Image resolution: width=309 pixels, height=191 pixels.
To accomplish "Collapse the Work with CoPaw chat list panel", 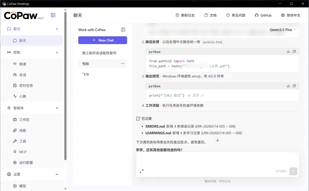I will (x=123, y=29).
